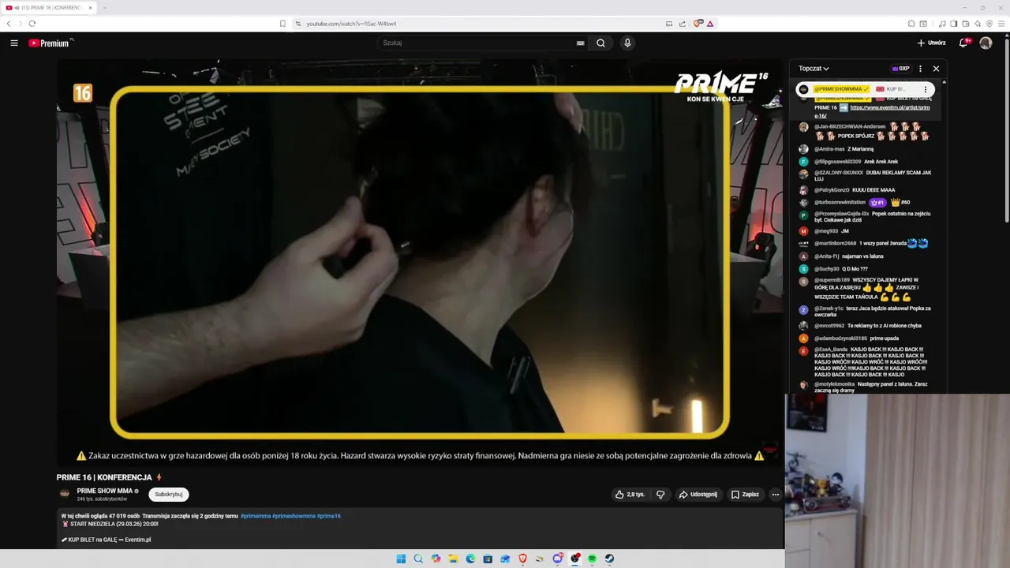Start voice search with microphone icon
1010x568 pixels.
click(x=627, y=43)
